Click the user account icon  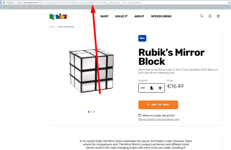[210, 16]
